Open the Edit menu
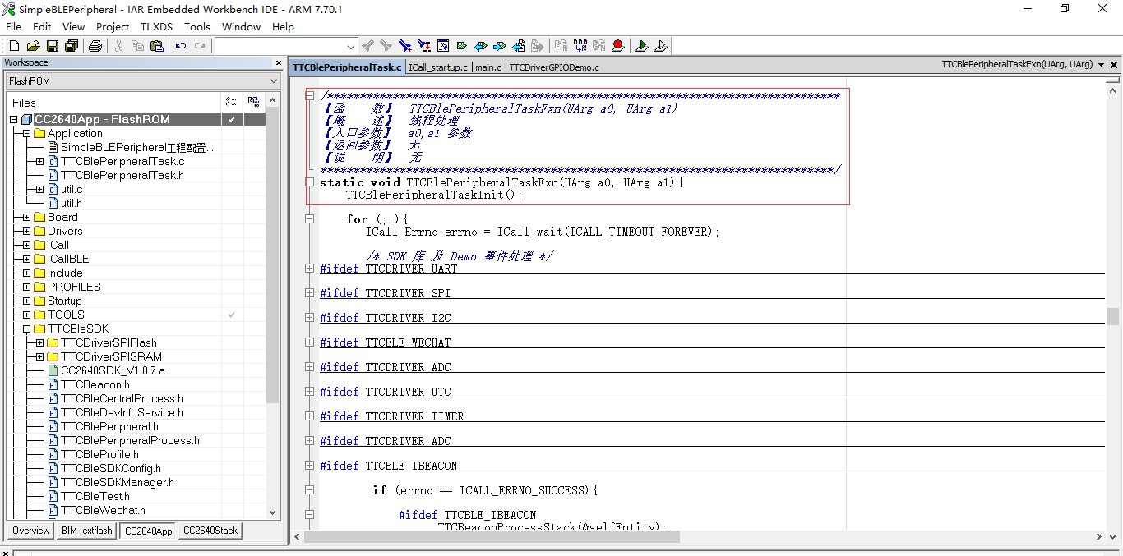This screenshot has width=1123, height=556. point(42,26)
